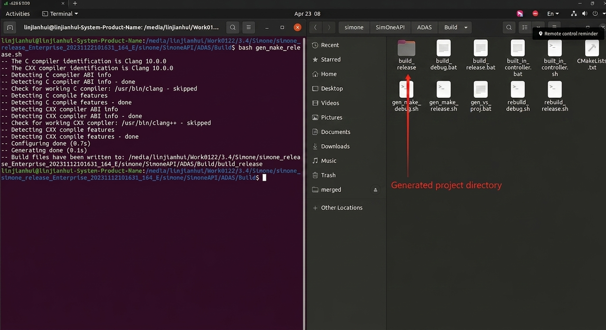Click the terminal command prompt input
606x330 pixels.
pyautogui.click(x=265, y=178)
